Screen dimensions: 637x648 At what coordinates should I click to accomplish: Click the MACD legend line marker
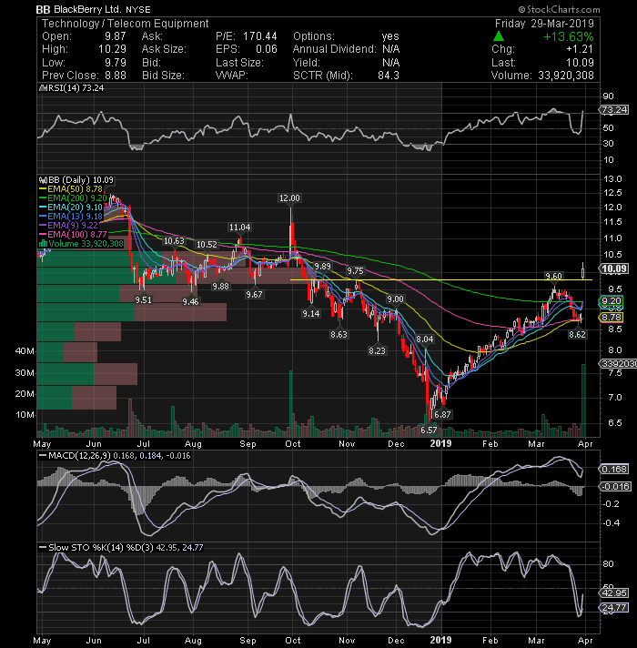tap(43, 456)
